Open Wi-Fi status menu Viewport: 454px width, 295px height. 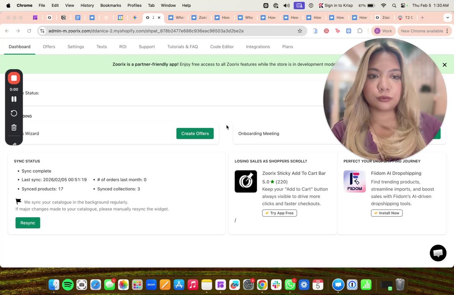[383, 5]
